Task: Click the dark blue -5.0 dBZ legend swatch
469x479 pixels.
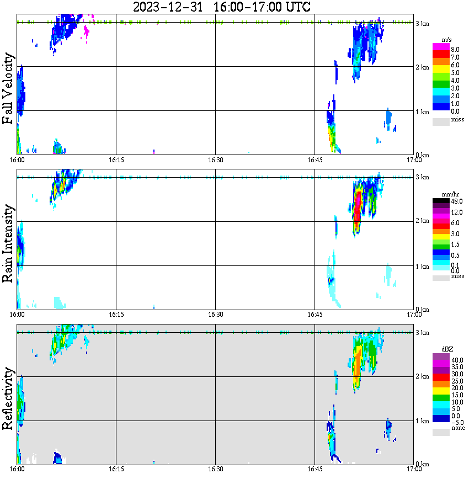Action: [x=441, y=418]
